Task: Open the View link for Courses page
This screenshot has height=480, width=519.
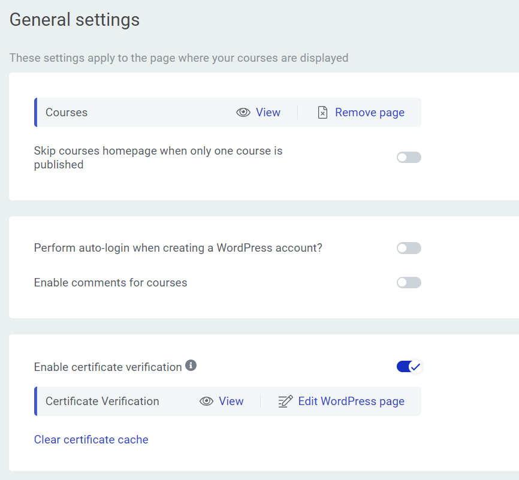Action: [268, 113]
